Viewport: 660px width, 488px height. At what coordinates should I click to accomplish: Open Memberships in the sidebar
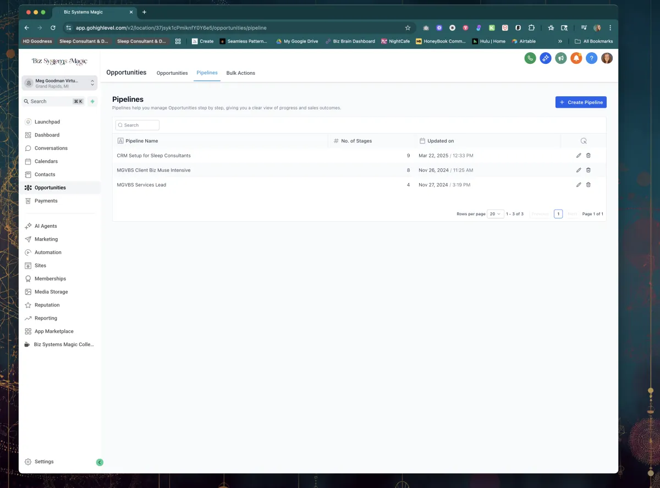[50, 279]
